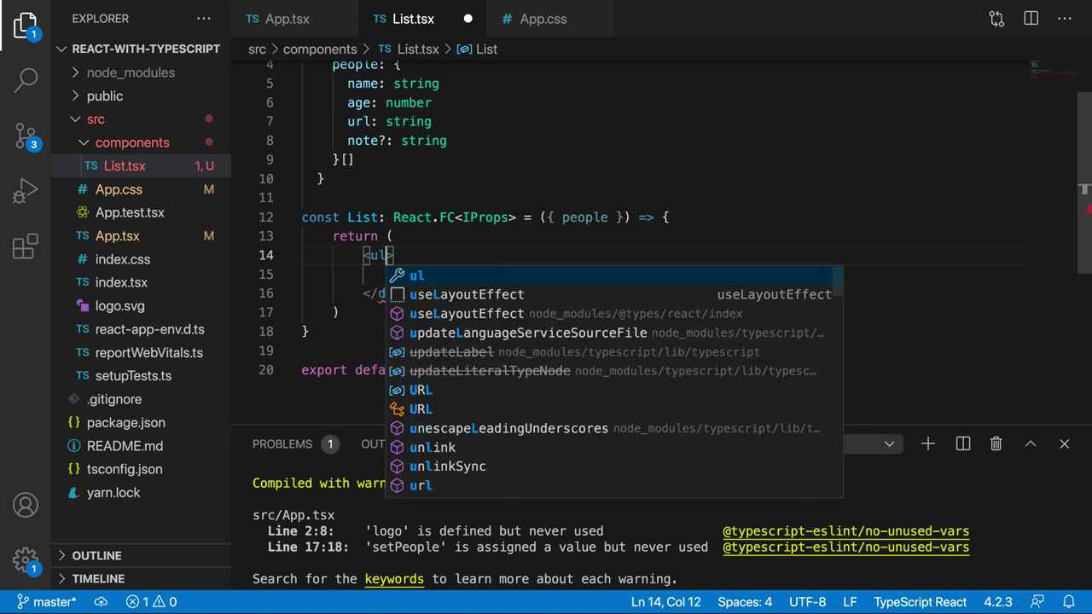This screenshot has height=614, width=1092.
Task: Click the Open Changes icon in the editor title
Action: coord(996,19)
